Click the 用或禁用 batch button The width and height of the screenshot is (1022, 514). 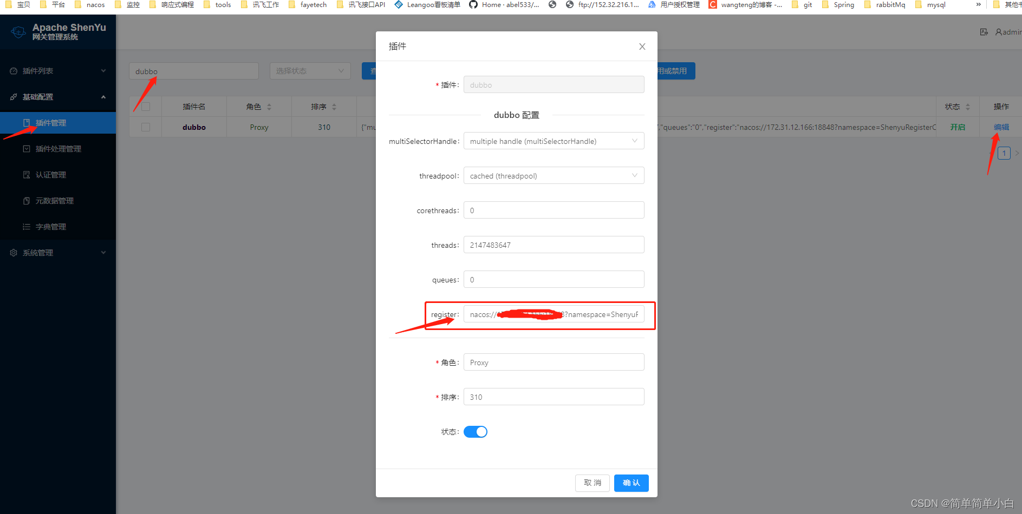pos(676,71)
